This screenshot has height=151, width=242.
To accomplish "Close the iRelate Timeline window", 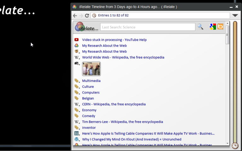I will (x=237, y=7).
